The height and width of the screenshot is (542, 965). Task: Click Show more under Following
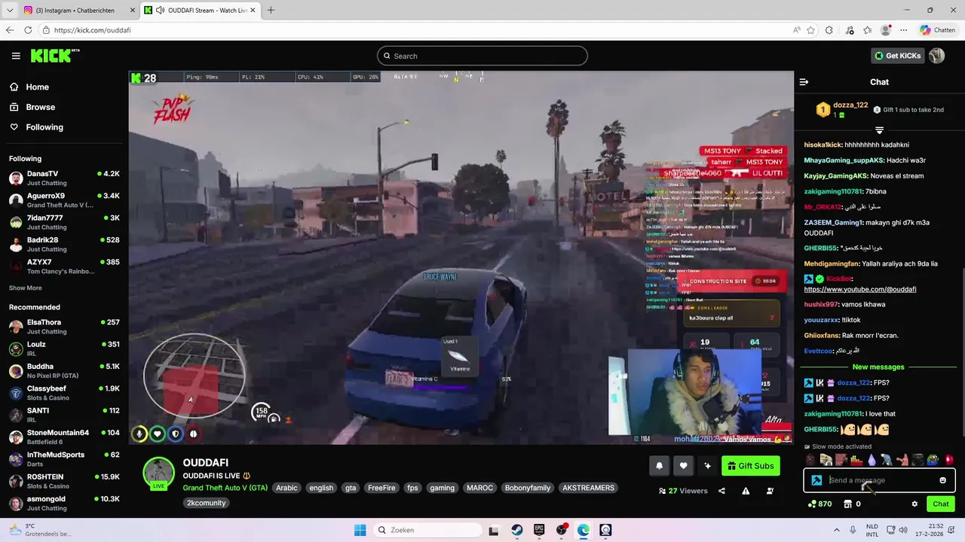click(26, 288)
